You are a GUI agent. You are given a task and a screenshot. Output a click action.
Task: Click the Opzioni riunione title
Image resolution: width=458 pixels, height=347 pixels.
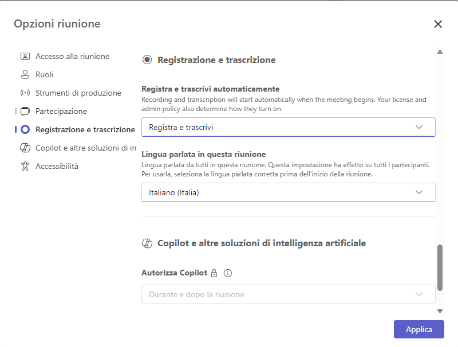pos(57,23)
